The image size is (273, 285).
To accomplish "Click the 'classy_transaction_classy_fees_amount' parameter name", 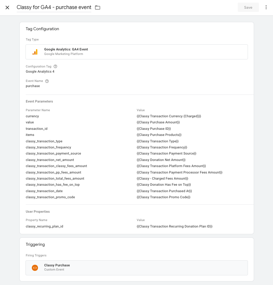I will coord(56,166).
